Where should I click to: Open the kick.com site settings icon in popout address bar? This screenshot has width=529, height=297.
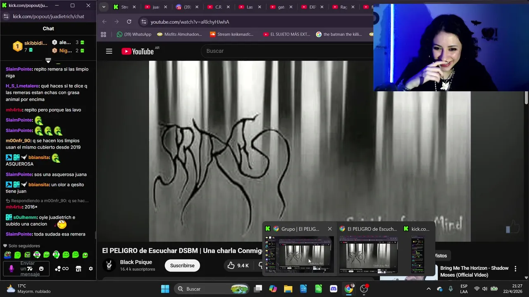point(6,16)
